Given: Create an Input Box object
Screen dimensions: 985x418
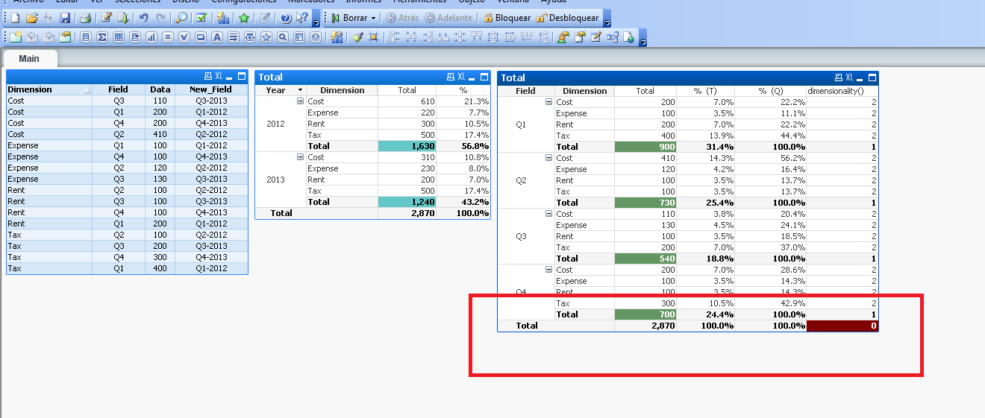Looking at the screenshot, I should tap(168, 37).
